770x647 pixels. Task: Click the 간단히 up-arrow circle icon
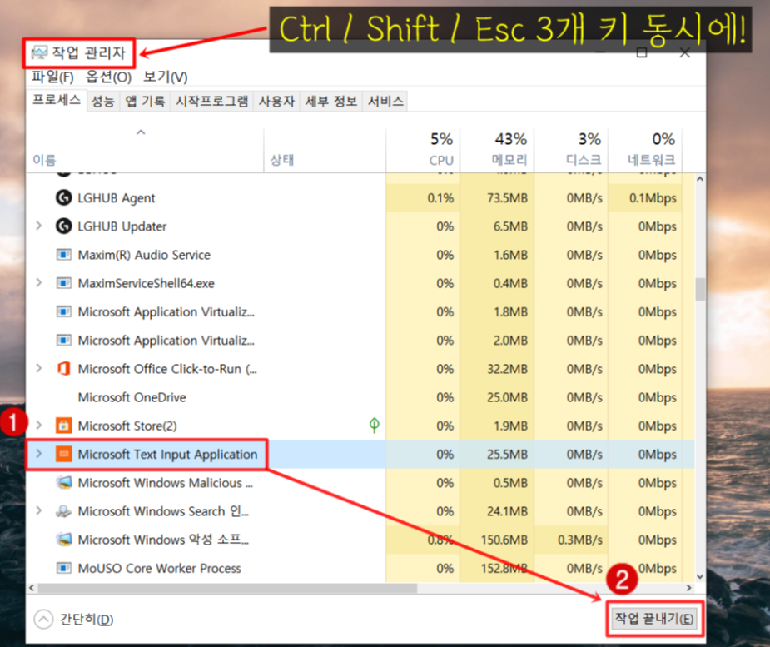point(43,619)
